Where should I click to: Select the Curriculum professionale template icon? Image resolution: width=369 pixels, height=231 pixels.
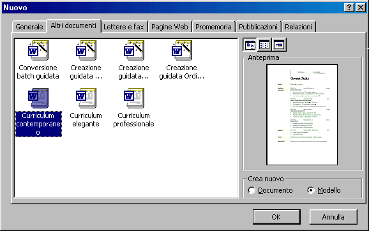coord(133,98)
